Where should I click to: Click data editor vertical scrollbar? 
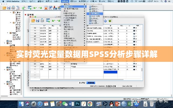click(x=142, y=70)
